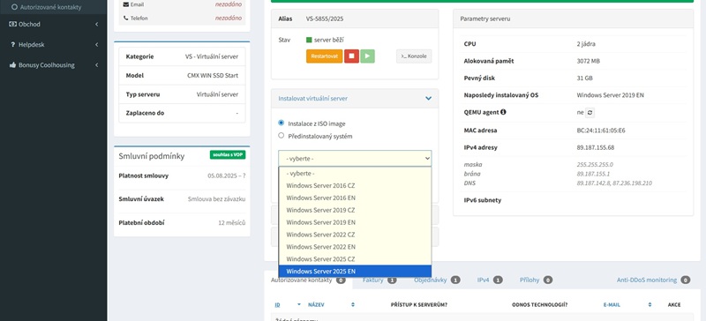Select Instalace z ISO image option
The height and width of the screenshot is (321, 706).
[282, 123]
